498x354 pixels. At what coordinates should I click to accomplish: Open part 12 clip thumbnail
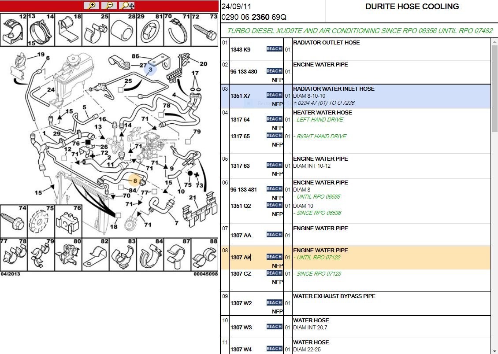point(14,30)
